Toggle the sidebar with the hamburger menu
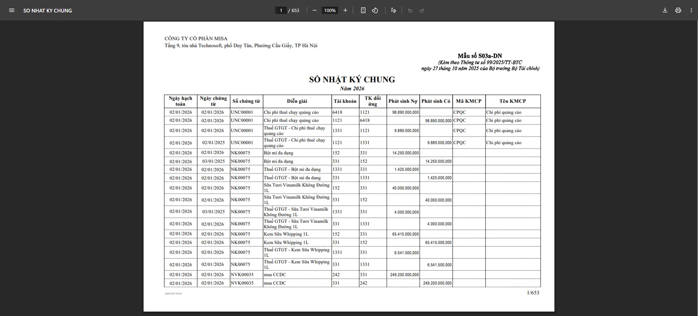Viewport: 698px width, 316px height. pyautogui.click(x=12, y=10)
